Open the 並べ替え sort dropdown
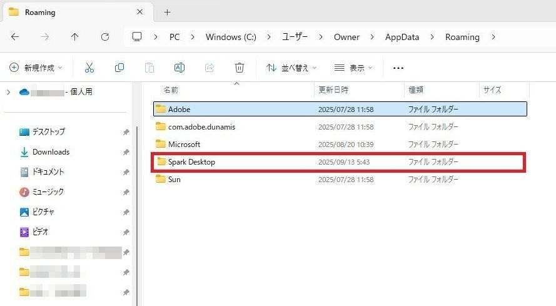The width and height of the screenshot is (556, 306). point(291,68)
